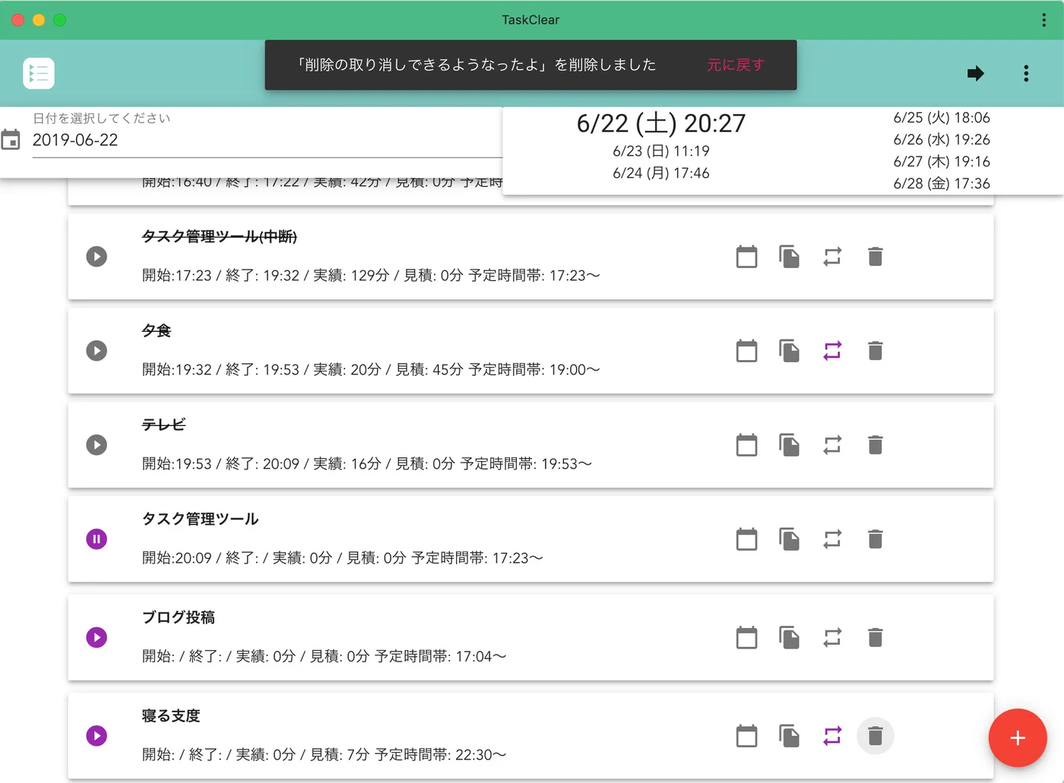Select date 6/25 (火) 18:06
This screenshot has height=783, width=1064.
[x=942, y=118]
